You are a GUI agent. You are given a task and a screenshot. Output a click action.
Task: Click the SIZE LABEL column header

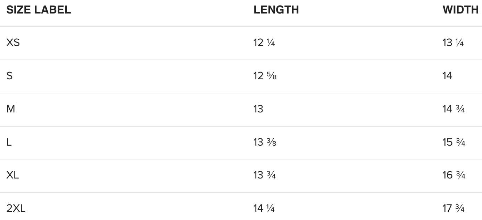tap(39, 10)
